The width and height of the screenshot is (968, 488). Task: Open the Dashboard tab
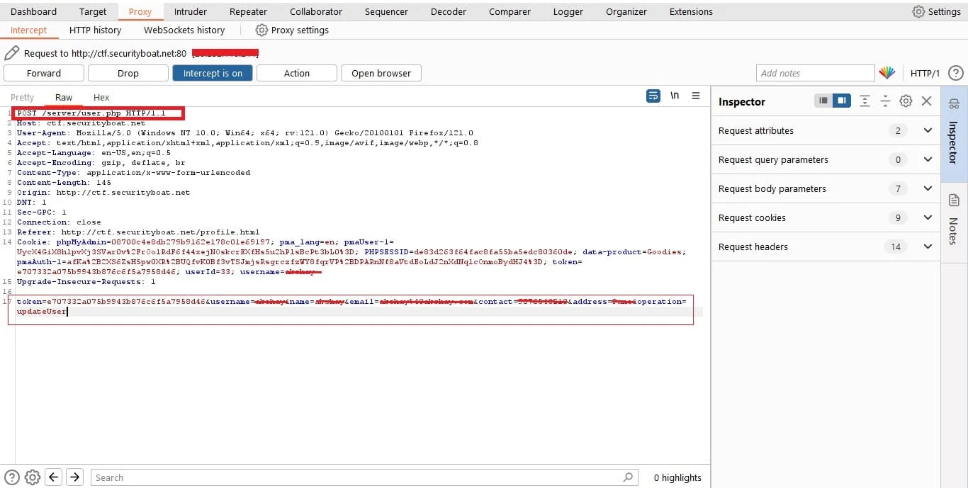[x=33, y=11]
